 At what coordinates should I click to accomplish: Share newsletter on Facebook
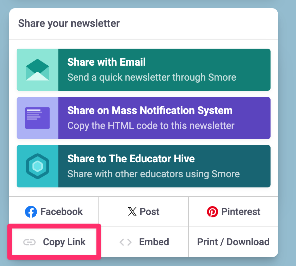[54, 212]
